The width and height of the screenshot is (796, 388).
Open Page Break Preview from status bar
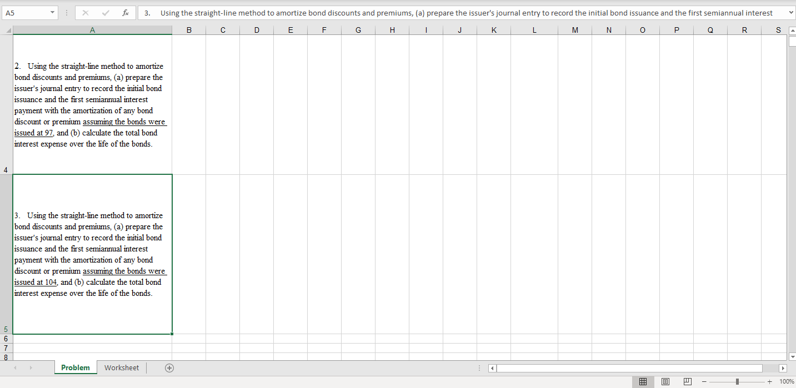[x=687, y=381]
